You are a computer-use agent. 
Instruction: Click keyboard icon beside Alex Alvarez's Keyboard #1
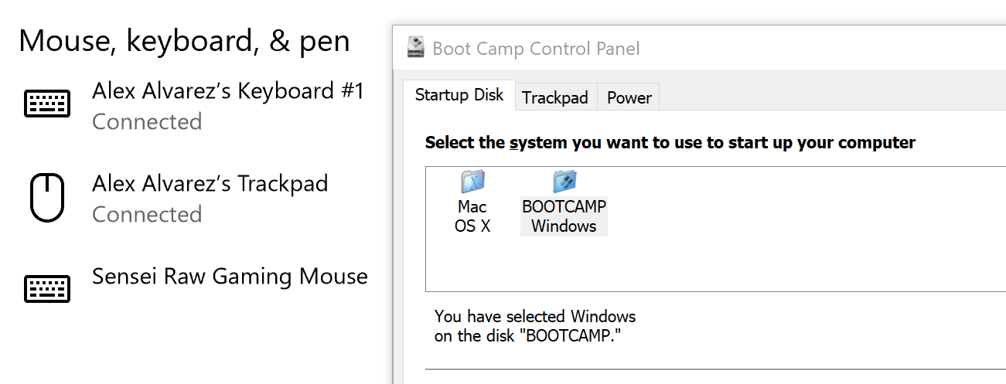(47, 104)
